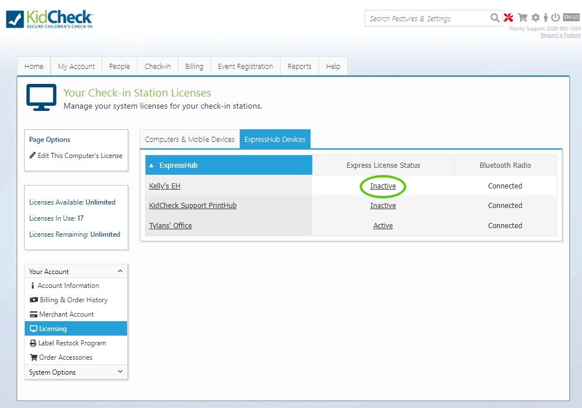582x408 pixels.
Task: Click the 'Licenses In Use: 17' text
Action: pyautogui.click(x=56, y=218)
